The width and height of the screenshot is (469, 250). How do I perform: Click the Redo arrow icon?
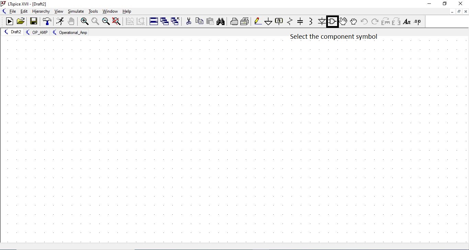[x=375, y=22]
